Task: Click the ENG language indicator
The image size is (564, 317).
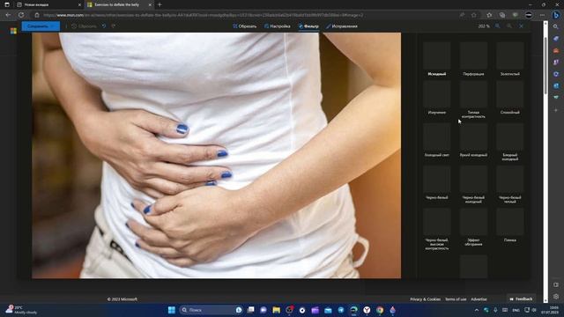Action: (516, 310)
